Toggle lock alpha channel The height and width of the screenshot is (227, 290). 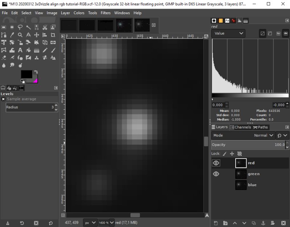click(240, 154)
